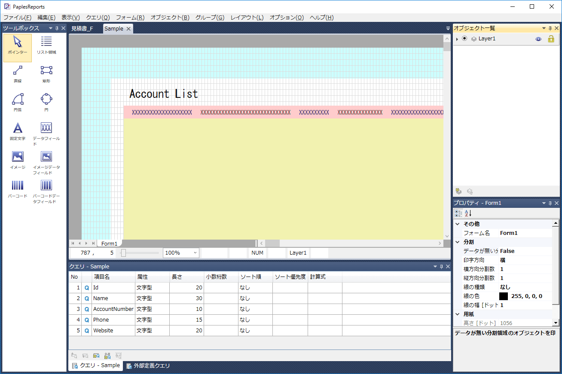This screenshot has height=374, width=562.
Task: Click the zoom slider handle
Action: (123, 253)
